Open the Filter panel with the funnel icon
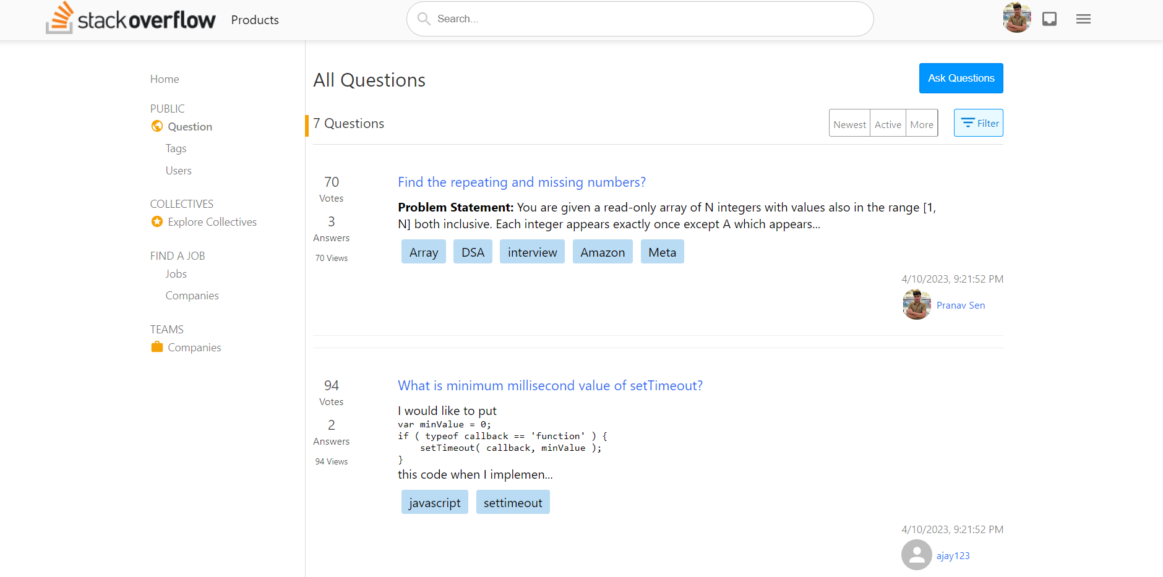This screenshot has width=1163, height=577. pyautogui.click(x=978, y=122)
